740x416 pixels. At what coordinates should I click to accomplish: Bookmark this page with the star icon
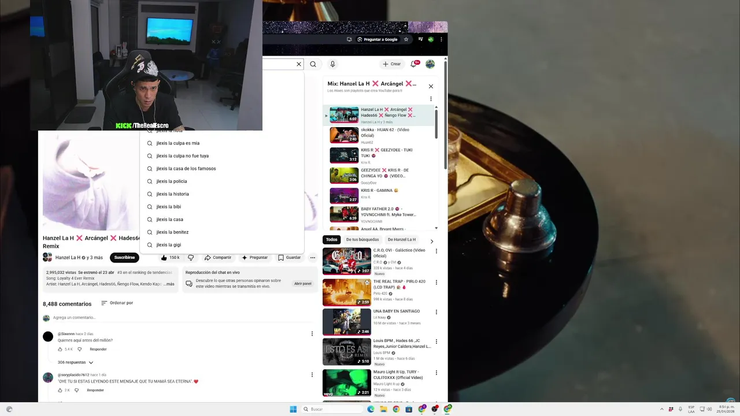coord(406,39)
